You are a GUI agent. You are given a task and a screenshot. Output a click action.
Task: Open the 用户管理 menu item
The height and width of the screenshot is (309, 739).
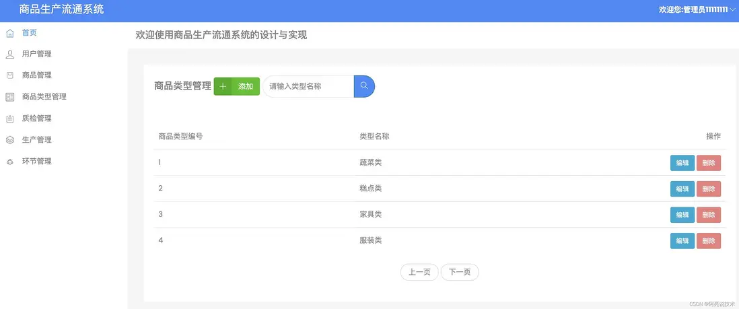36,54
